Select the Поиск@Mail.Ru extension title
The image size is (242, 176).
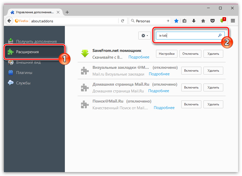(x=108, y=101)
